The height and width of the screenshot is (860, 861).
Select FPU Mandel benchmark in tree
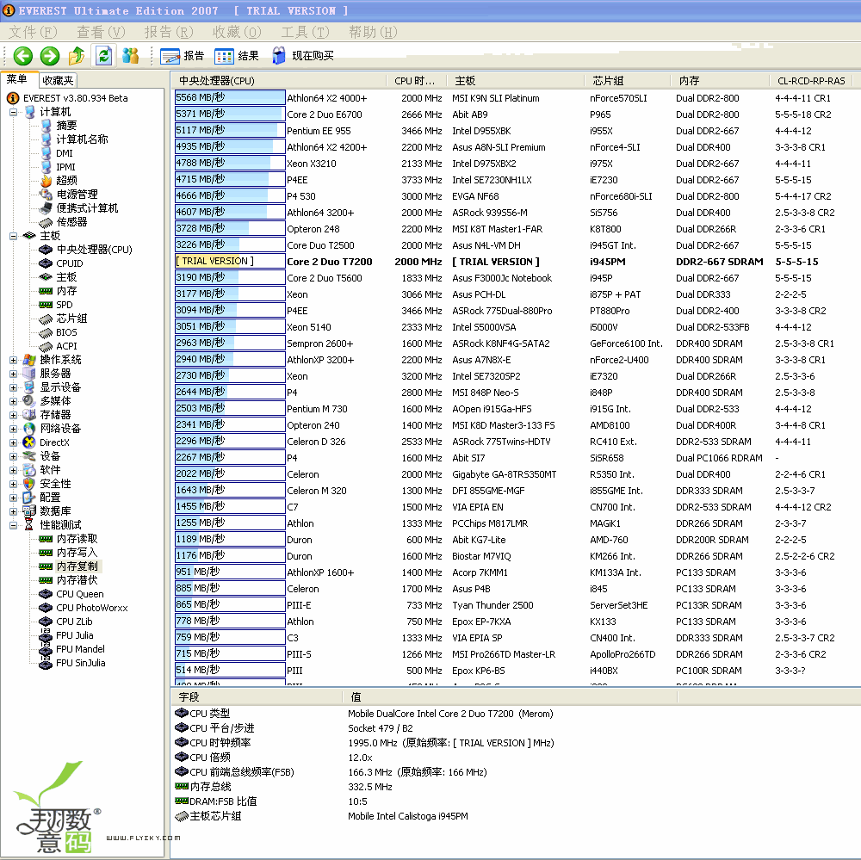pos(80,649)
